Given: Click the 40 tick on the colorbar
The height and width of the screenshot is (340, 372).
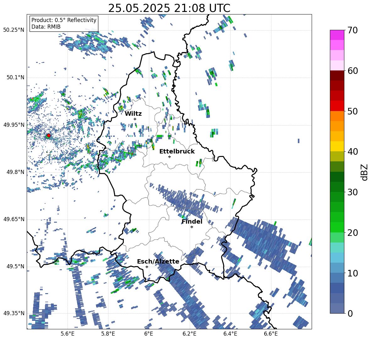Looking at the screenshot, I should pyautogui.click(x=353, y=152).
